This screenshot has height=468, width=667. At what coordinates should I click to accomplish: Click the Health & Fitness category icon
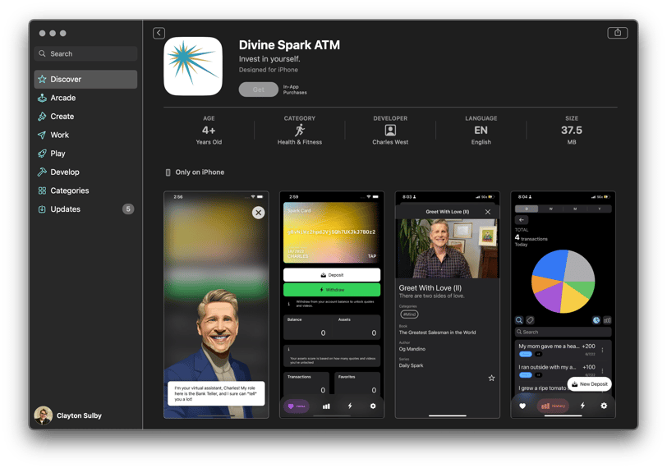coord(300,130)
